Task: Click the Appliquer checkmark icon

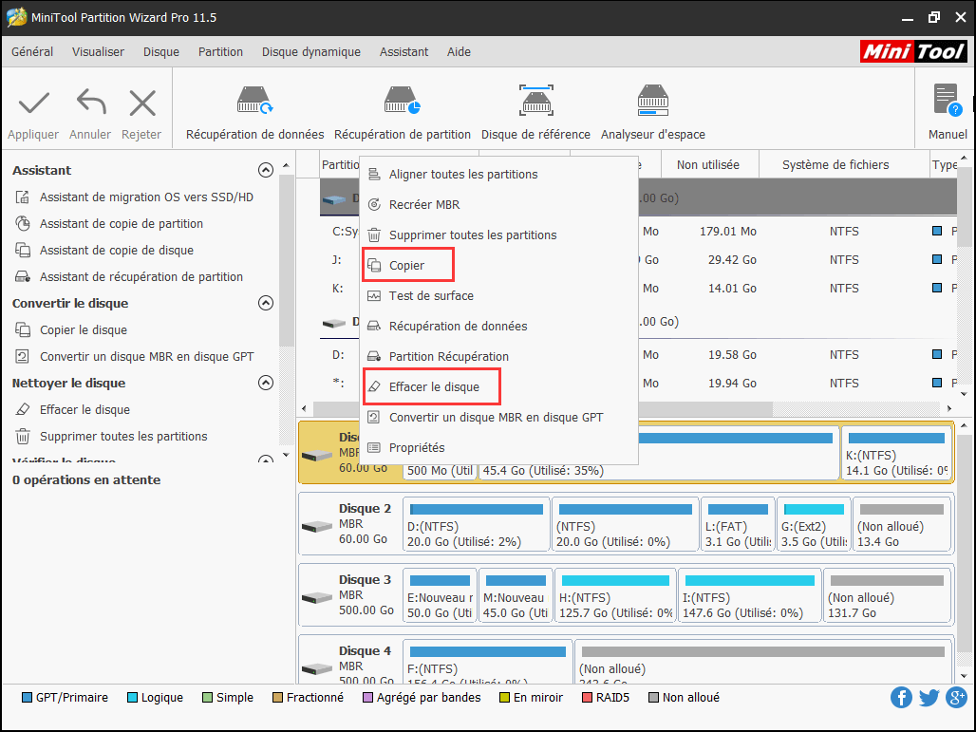Action: point(33,103)
